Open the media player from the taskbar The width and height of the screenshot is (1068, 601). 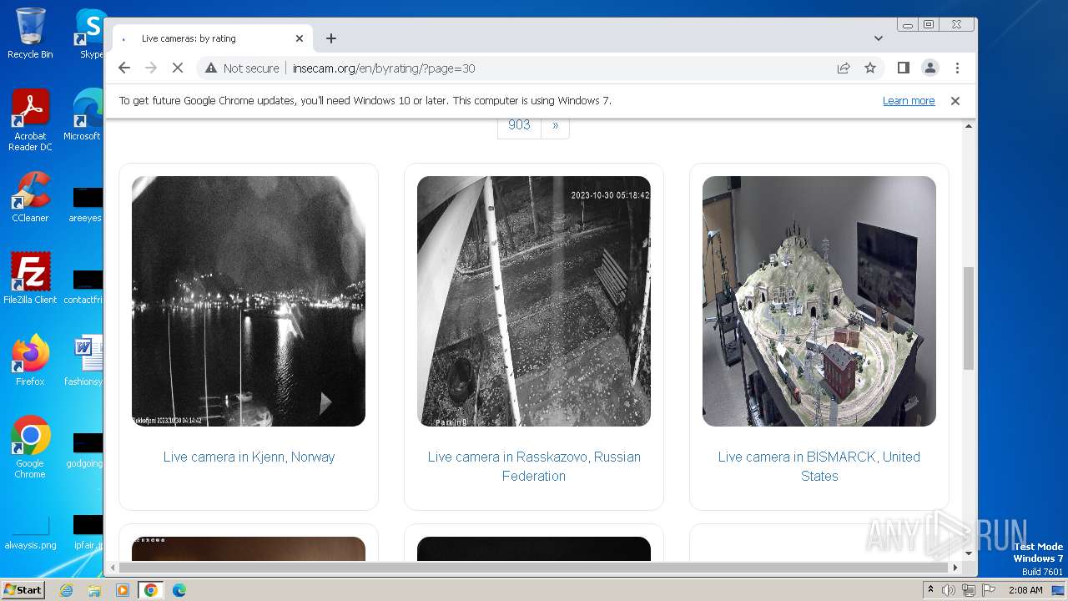123,590
